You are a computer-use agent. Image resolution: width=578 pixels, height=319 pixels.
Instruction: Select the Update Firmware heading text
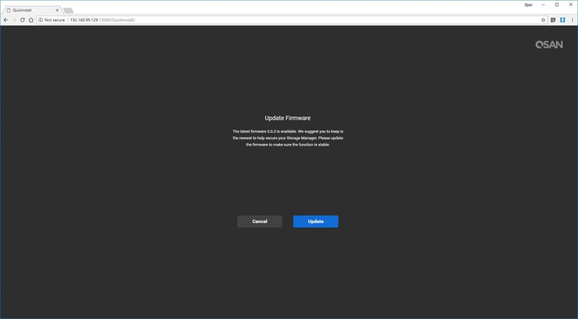point(287,118)
